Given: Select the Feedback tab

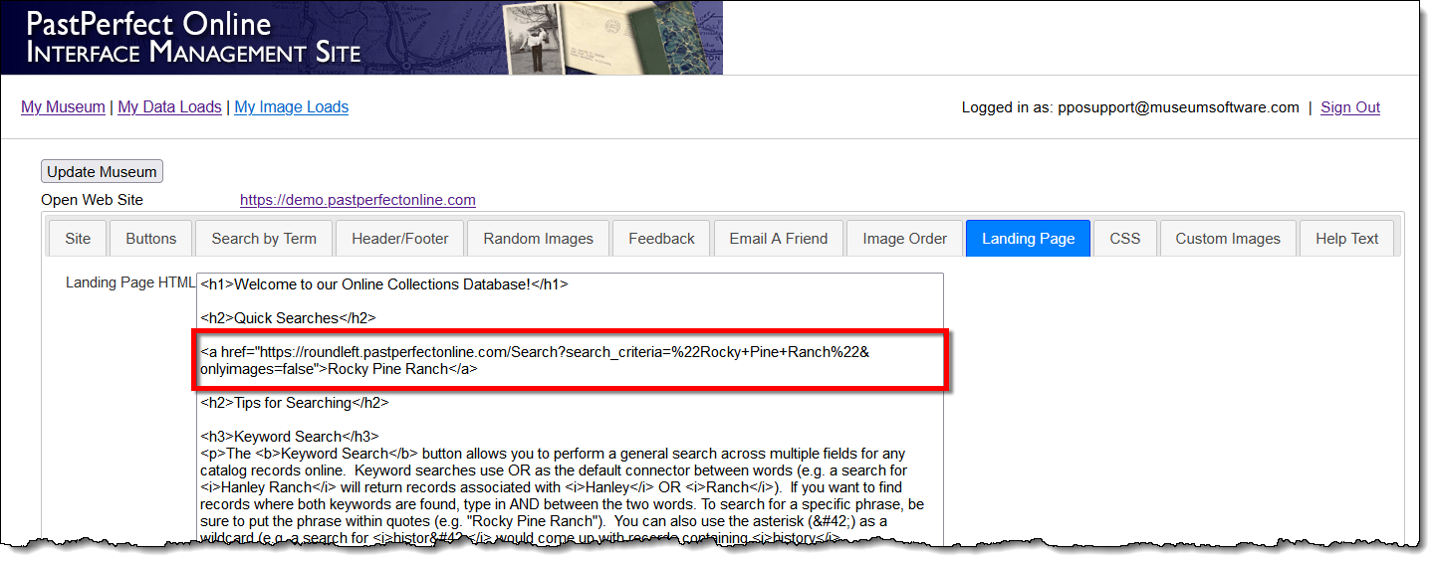Looking at the screenshot, I should [x=661, y=239].
